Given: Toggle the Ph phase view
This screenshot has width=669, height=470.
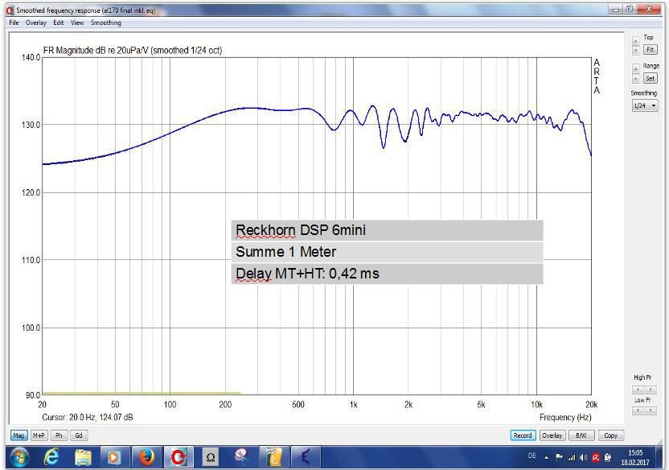Looking at the screenshot, I should click(x=59, y=435).
